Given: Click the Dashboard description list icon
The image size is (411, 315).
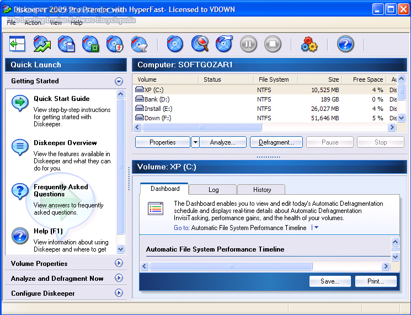Looking at the screenshot, I should [x=156, y=209].
